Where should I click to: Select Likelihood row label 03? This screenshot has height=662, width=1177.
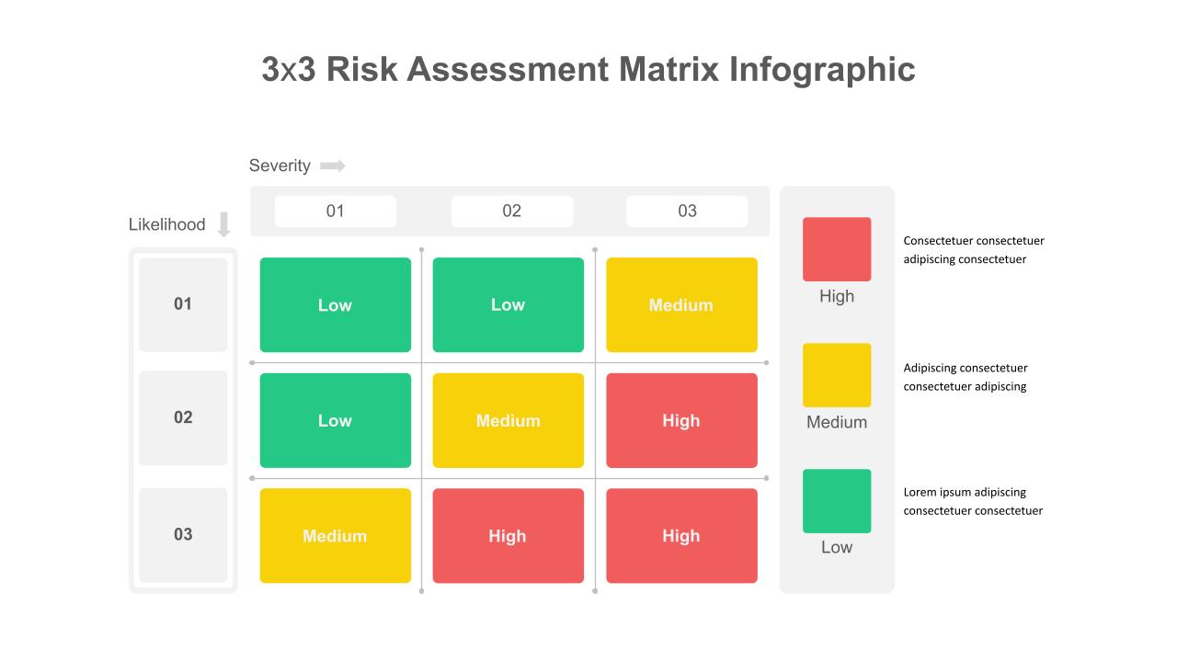(x=183, y=535)
